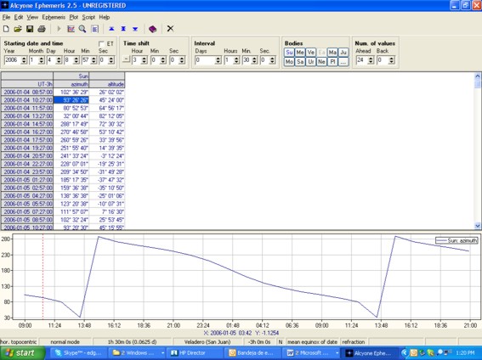Run calculation with the gray play arrow
This screenshot has width=482, height=360.
[59, 29]
